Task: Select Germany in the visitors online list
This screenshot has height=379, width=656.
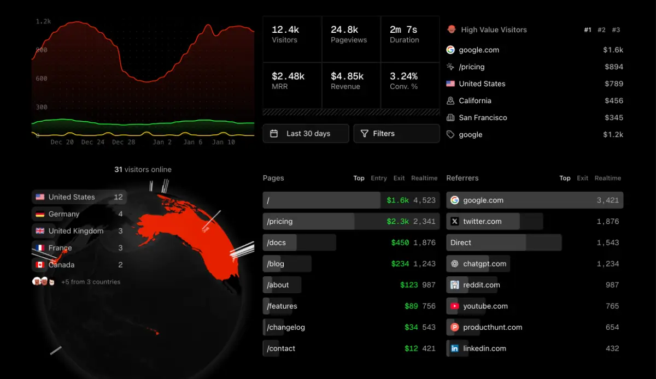Action: [79, 214]
